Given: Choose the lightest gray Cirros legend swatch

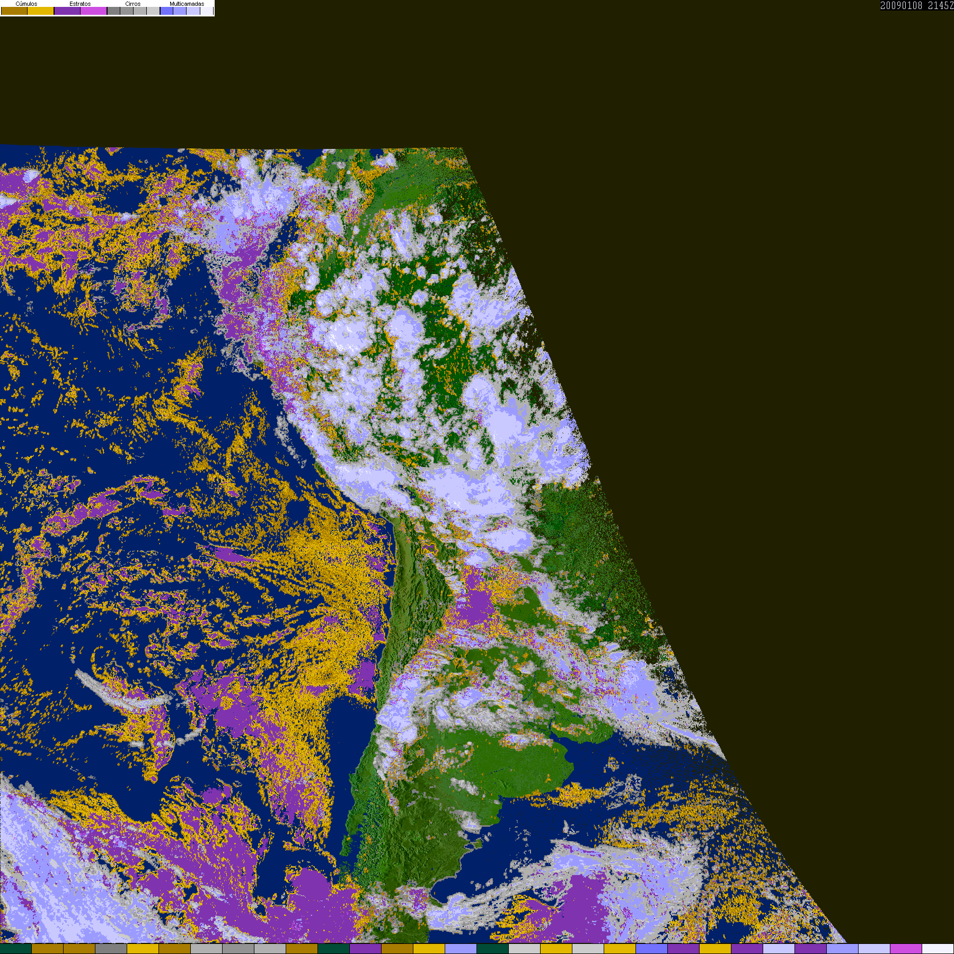Looking at the screenshot, I should point(153,11).
